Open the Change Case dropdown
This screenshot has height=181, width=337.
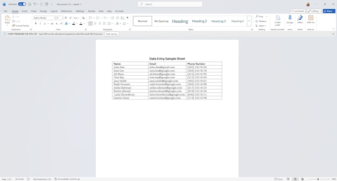pyautogui.click(x=76, y=18)
